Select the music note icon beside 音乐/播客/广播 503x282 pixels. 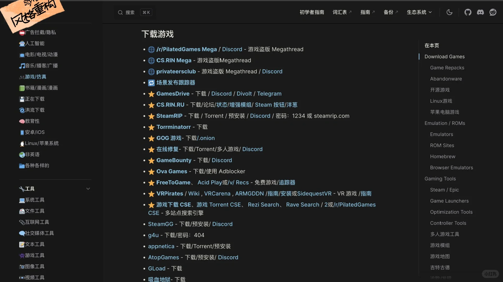click(22, 66)
